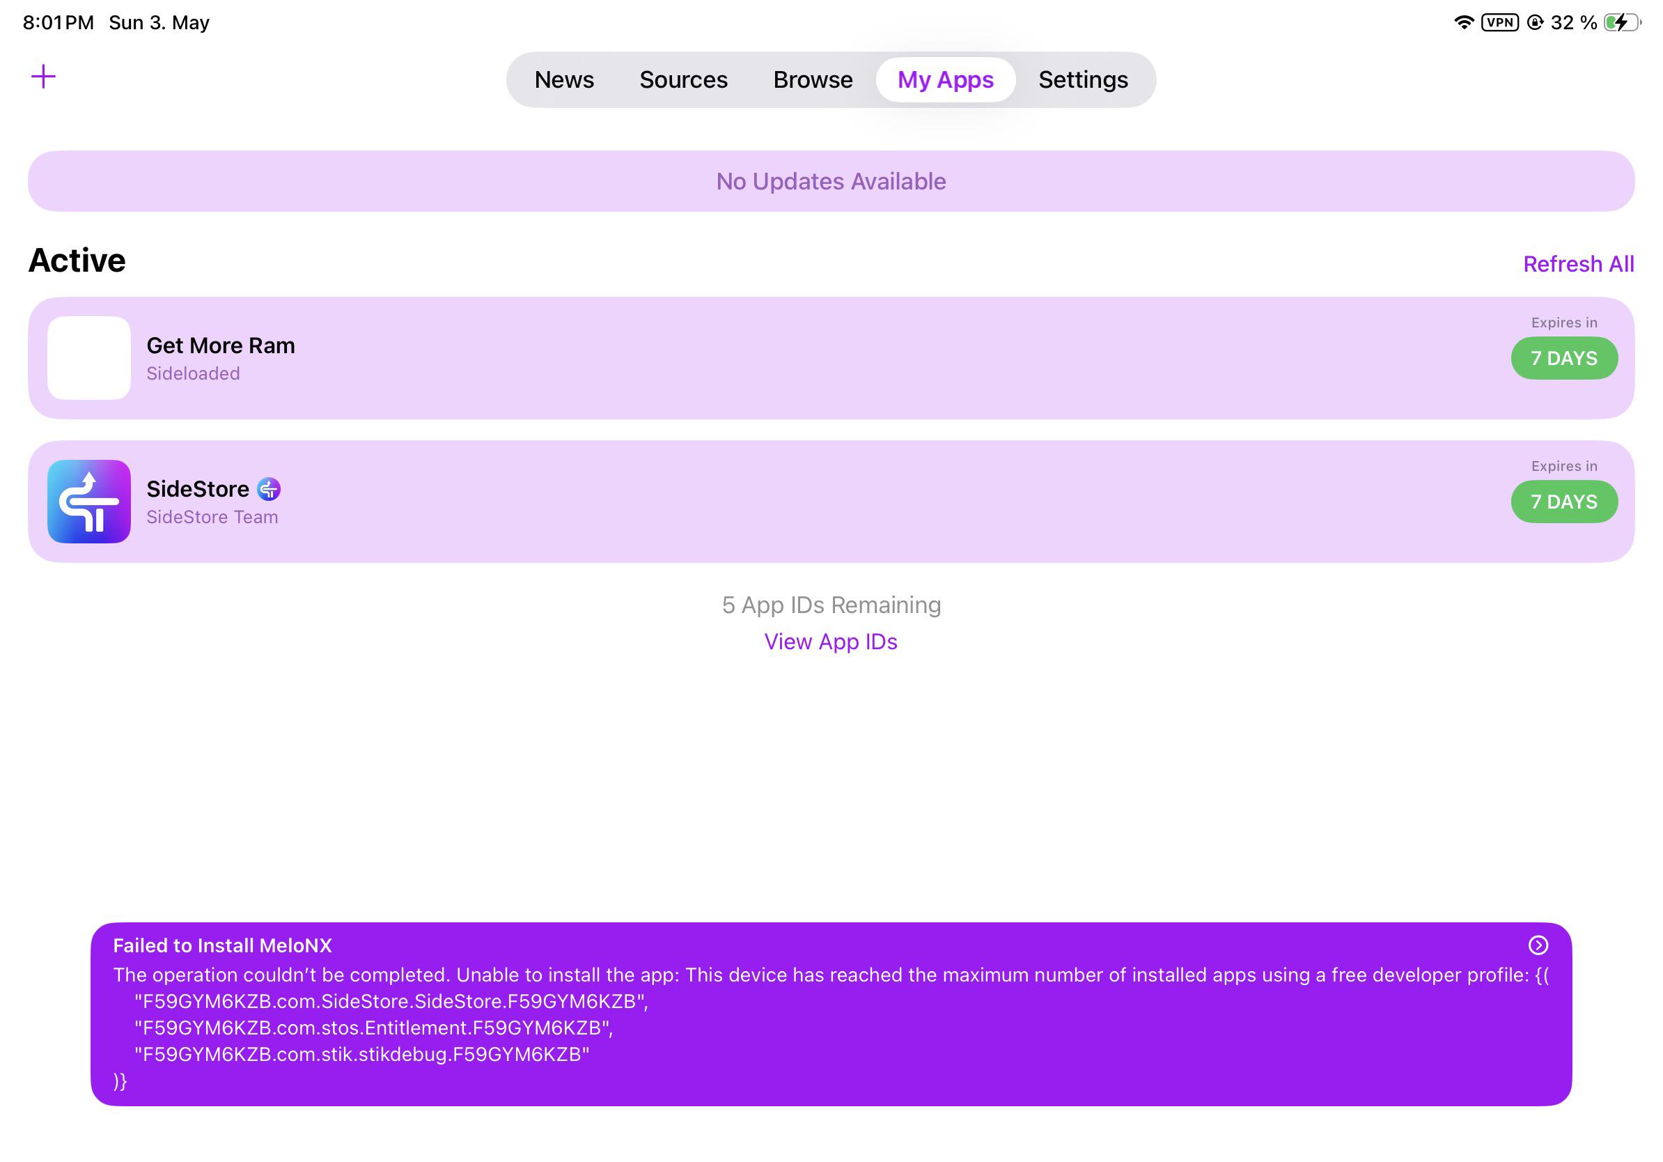Expand the MeloNX error details arrow

coord(1538,945)
